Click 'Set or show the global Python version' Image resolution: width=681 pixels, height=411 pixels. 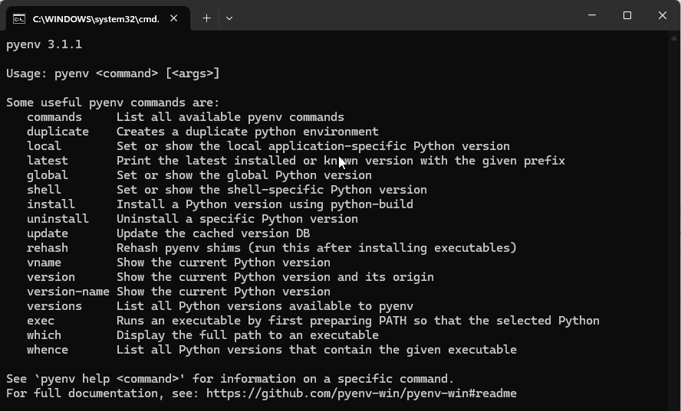[244, 175]
